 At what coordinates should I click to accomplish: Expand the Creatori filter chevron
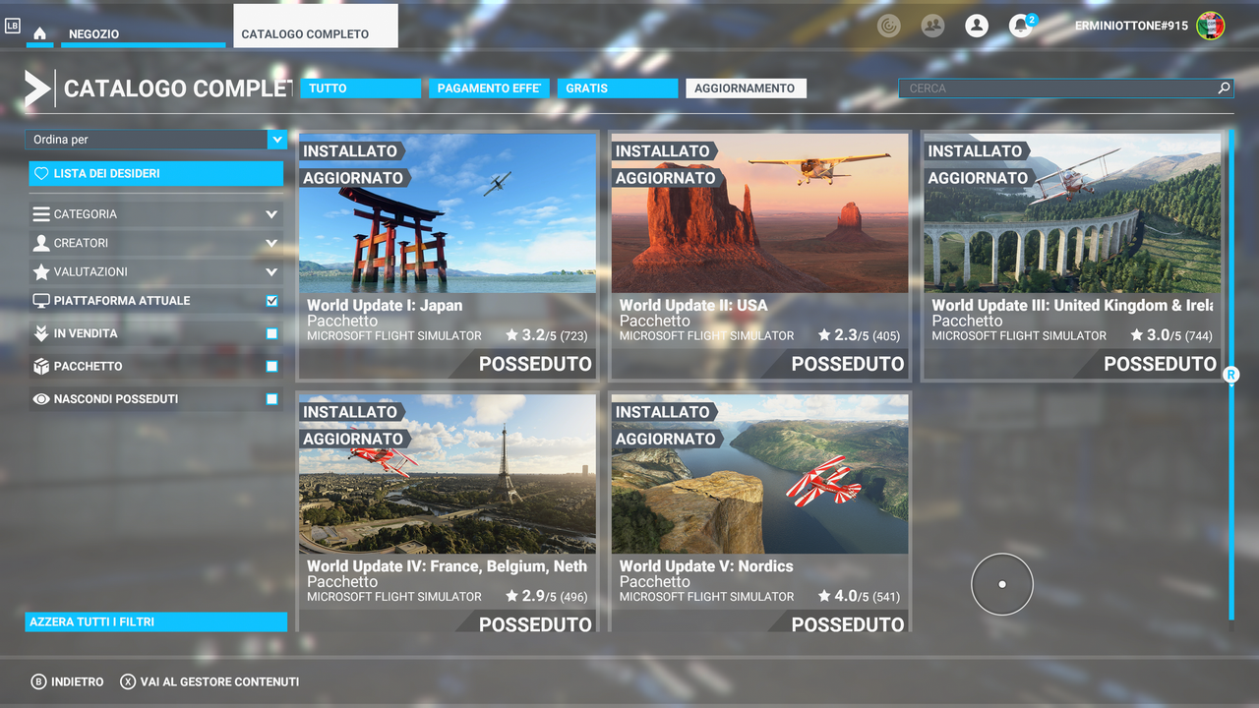point(271,243)
